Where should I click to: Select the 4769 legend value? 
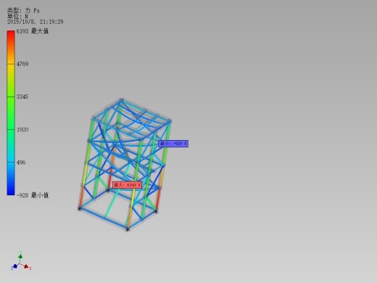click(22, 64)
